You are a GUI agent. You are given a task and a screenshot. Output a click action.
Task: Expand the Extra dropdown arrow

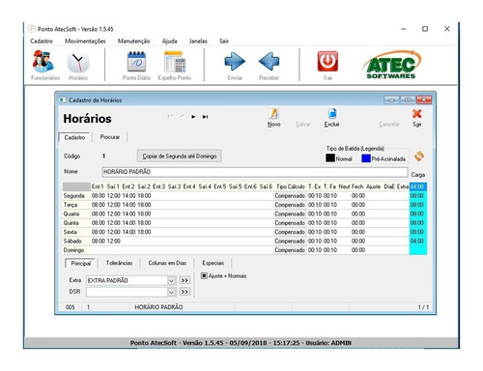(x=171, y=280)
